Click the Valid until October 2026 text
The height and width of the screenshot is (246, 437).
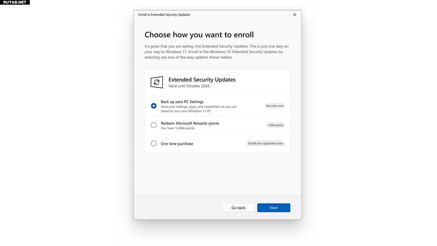coord(189,86)
